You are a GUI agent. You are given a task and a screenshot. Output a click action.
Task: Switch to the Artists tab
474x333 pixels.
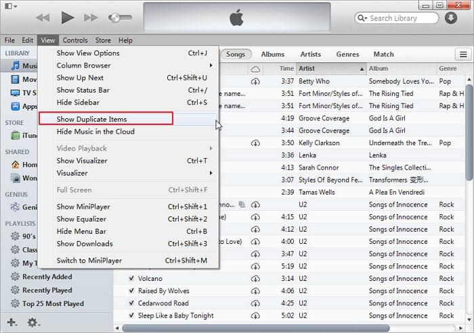[310, 54]
